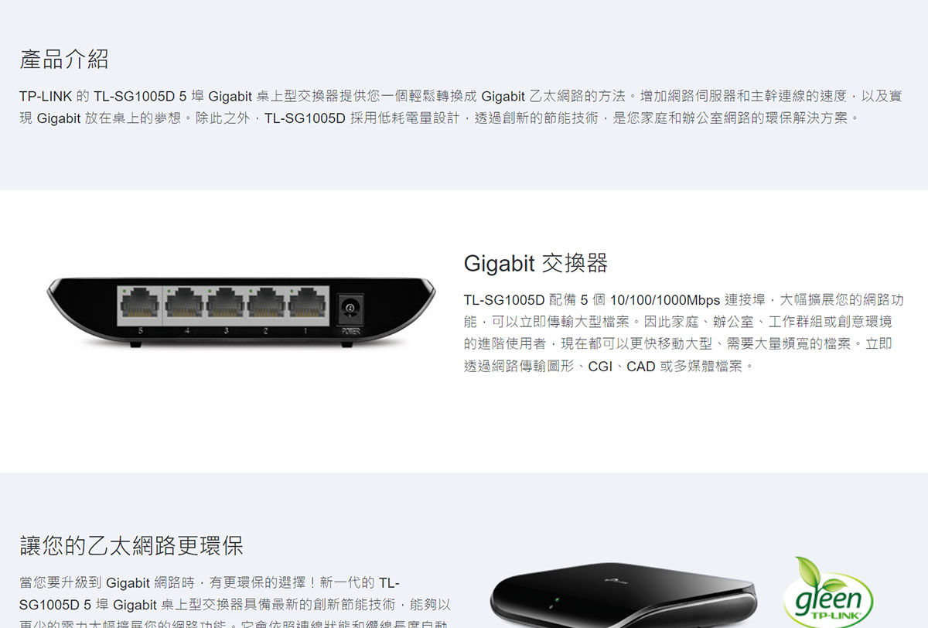The width and height of the screenshot is (928, 628).
Task: Click the first TL-SG1005D mention in the intro paragraph
Action: click(x=135, y=97)
